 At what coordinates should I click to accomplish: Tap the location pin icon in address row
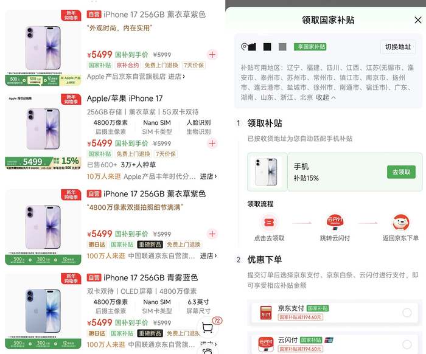pyautogui.click(x=244, y=47)
